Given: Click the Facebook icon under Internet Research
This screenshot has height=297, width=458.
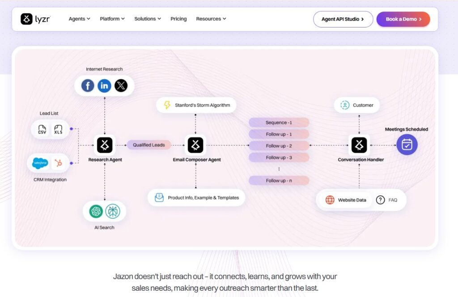Looking at the screenshot, I should pyautogui.click(x=88, y=85).
